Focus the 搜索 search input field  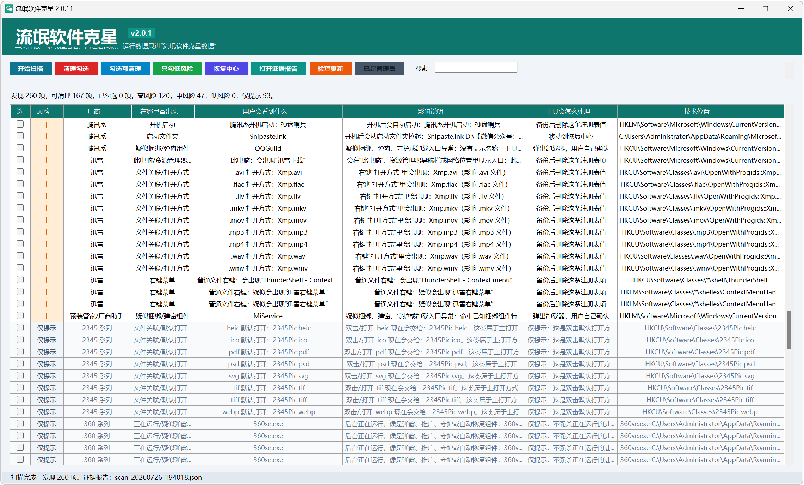pyautogui.click(x=476, y=68)
